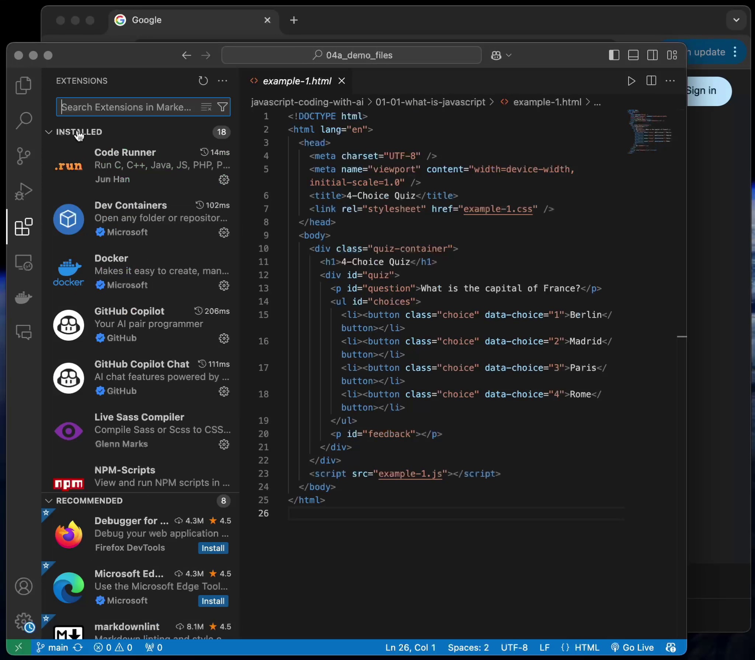Open the Accounts menu icon
This screenshot has width=755, height=660.
coord(24,586)
